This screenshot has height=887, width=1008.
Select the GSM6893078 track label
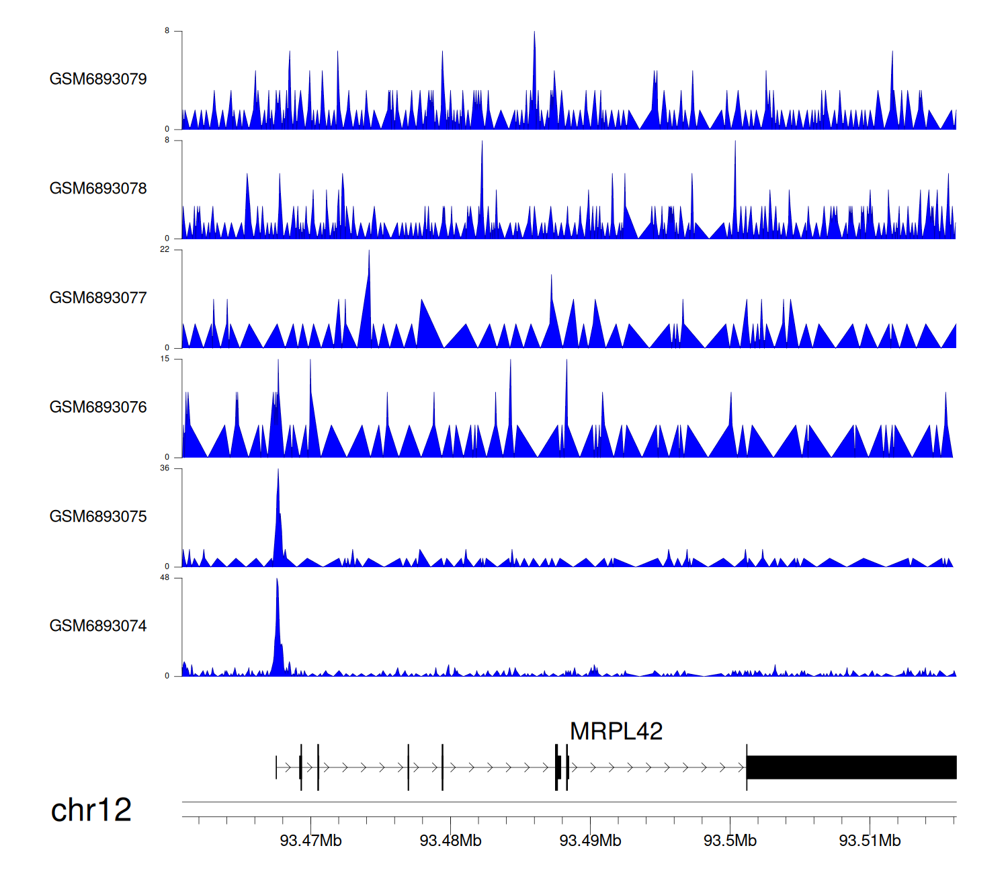coord(98,189)
